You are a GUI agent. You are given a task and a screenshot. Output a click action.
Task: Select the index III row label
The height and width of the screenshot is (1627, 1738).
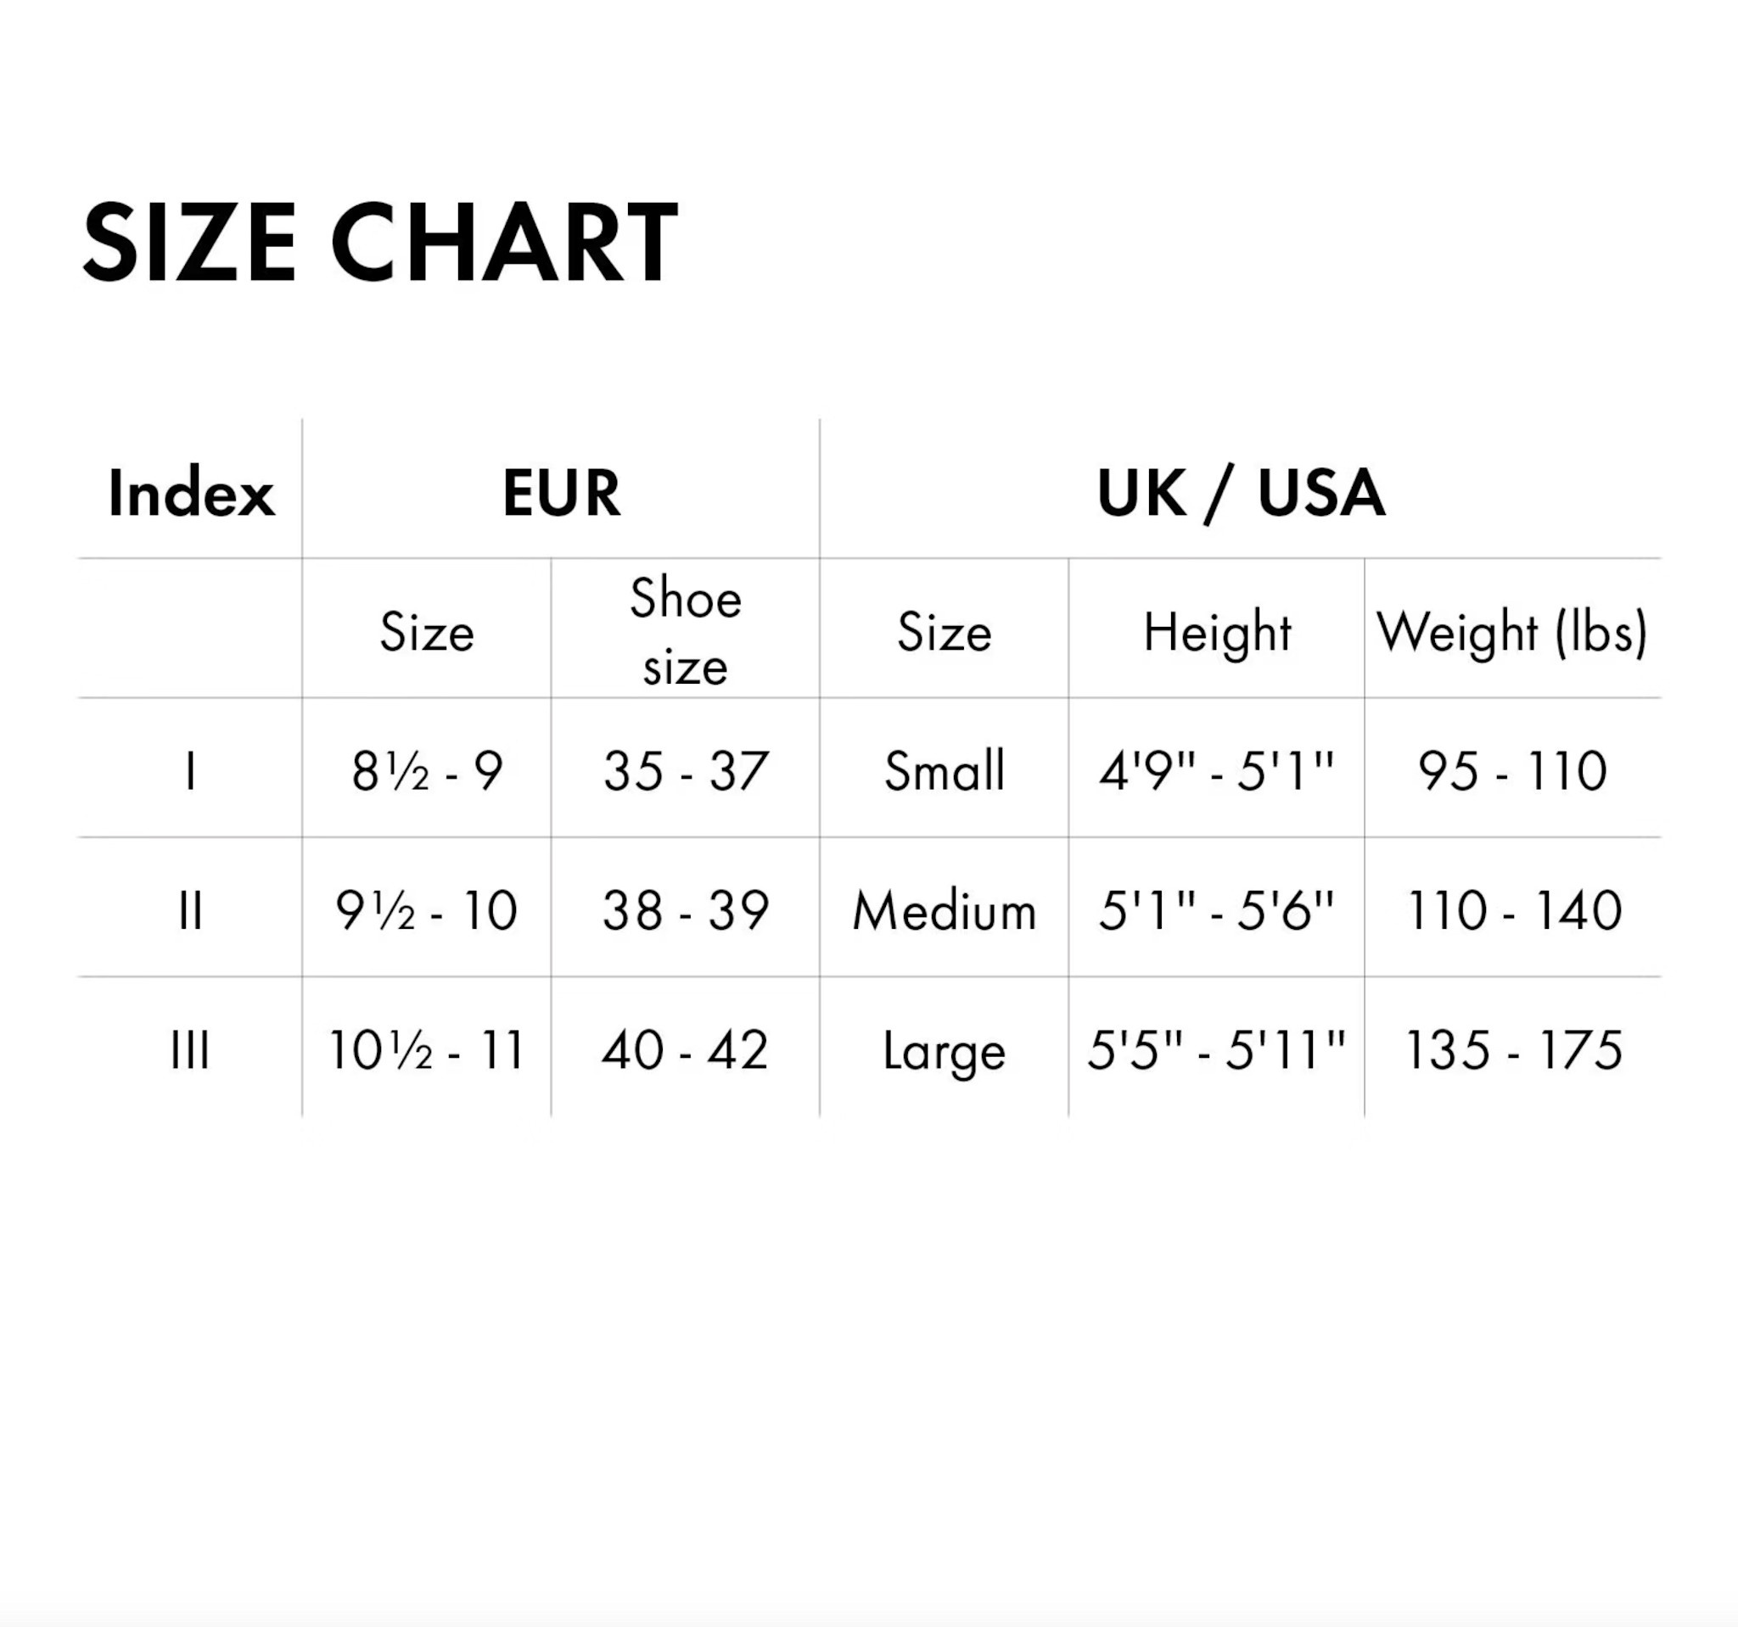point(191,1050)
